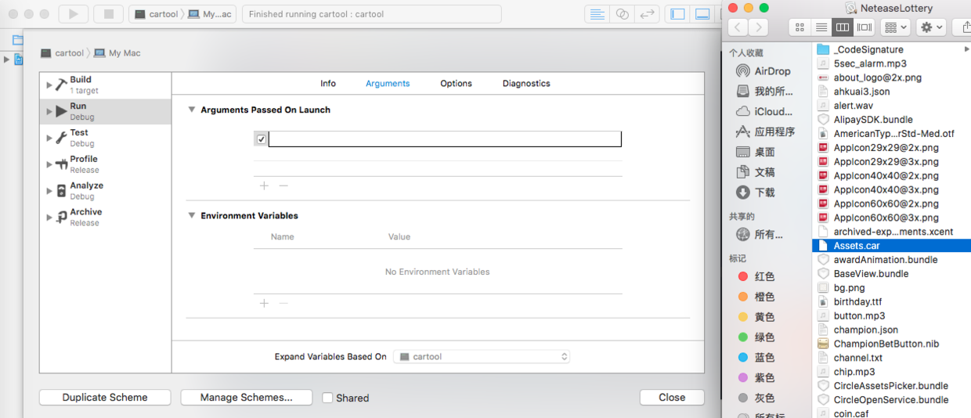The width and height of the screenshot is (971, 418).
Task: Open 桌面 in Finder sidebar
Action: 756,152
